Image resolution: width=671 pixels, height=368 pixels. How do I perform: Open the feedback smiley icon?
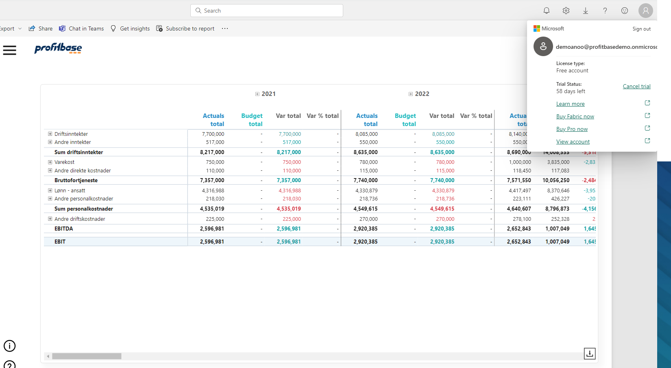[x=625, y=11]
